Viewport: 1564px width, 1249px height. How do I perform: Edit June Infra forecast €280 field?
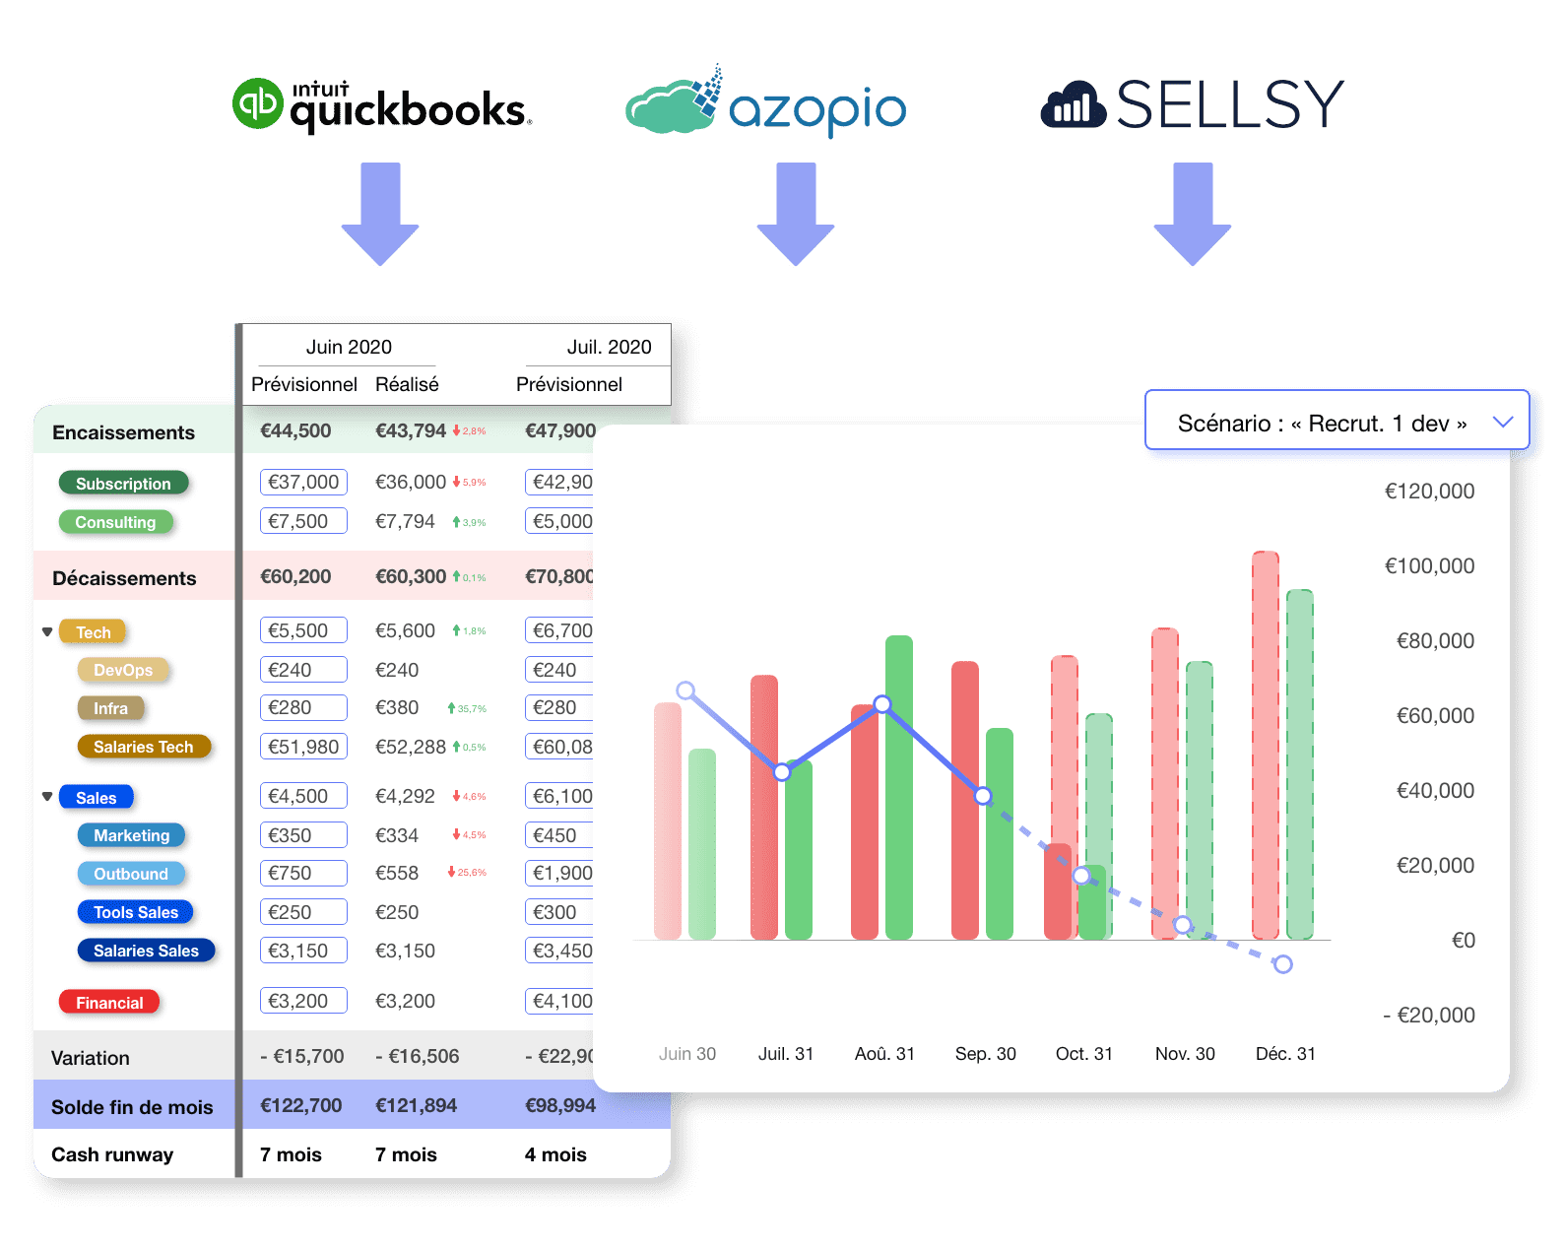(303, 707)
